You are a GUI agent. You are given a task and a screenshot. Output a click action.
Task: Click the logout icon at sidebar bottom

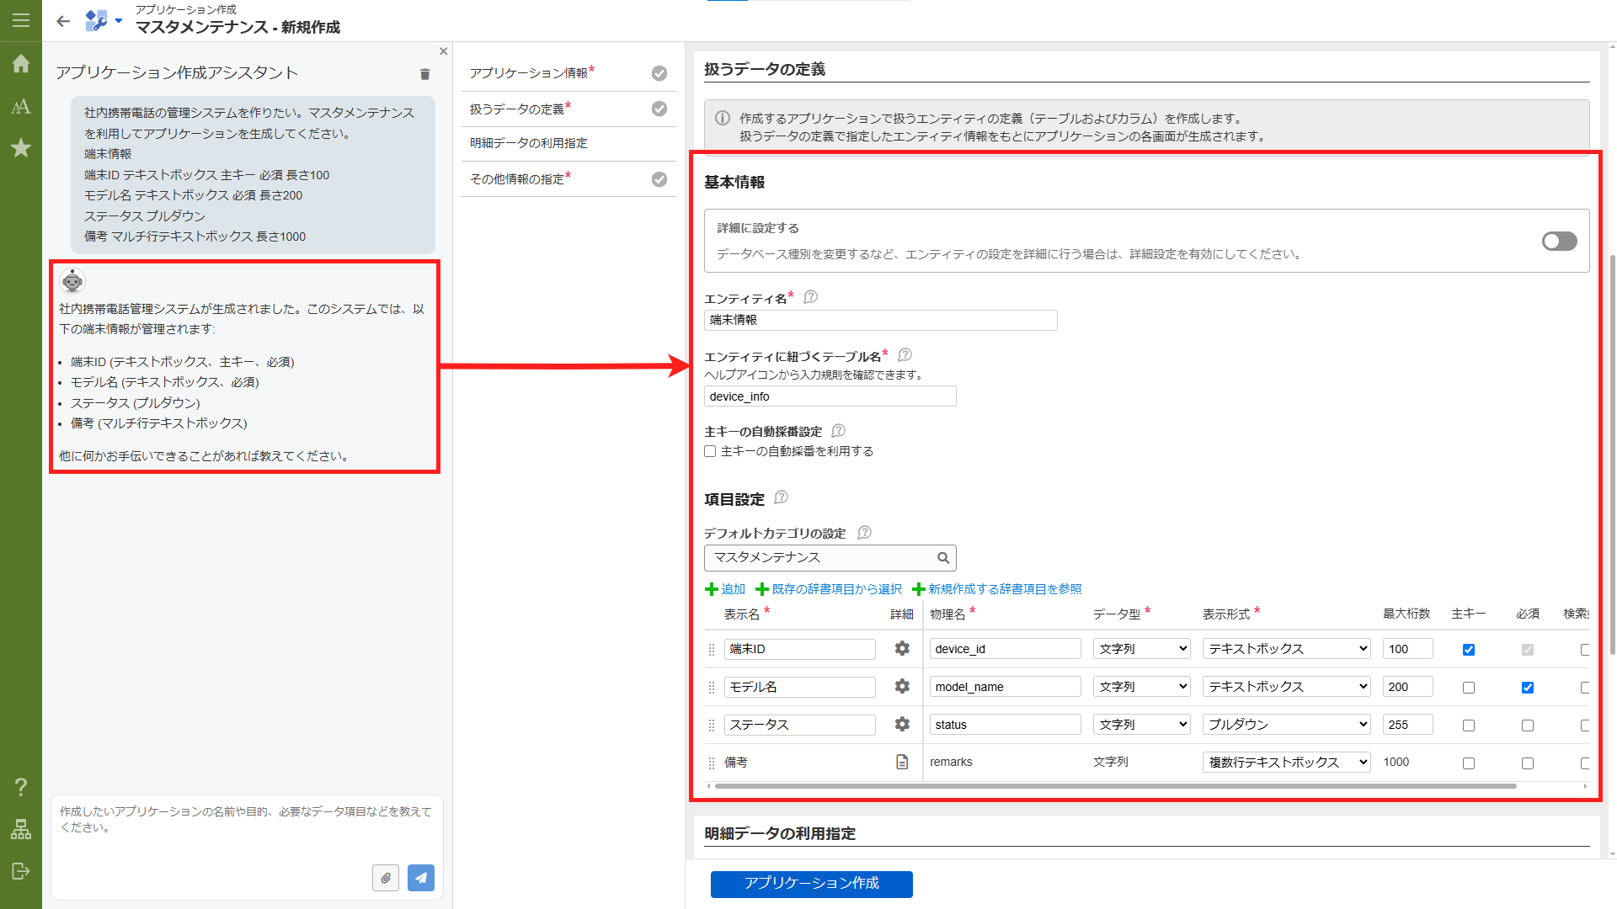pos(21,872)
